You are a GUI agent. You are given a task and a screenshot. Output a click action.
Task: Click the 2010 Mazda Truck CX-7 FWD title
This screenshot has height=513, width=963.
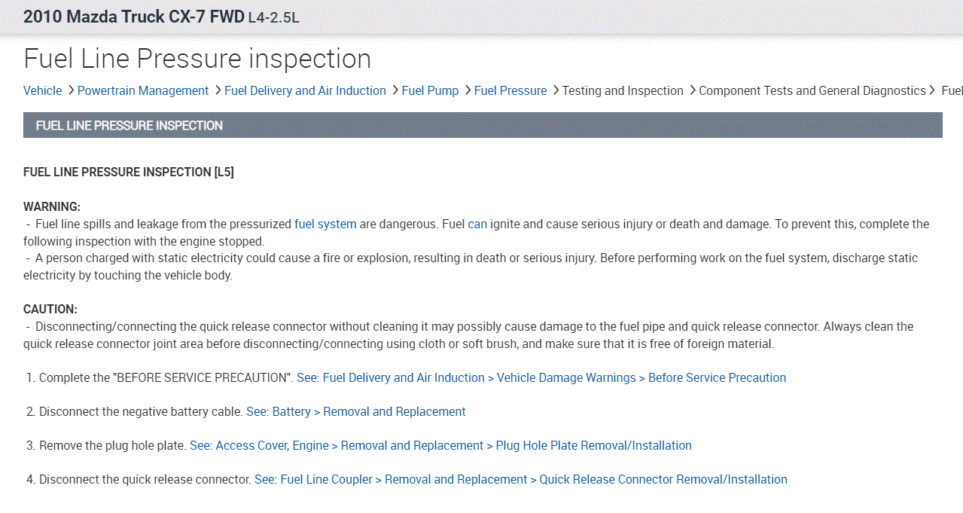click(133, 17)
